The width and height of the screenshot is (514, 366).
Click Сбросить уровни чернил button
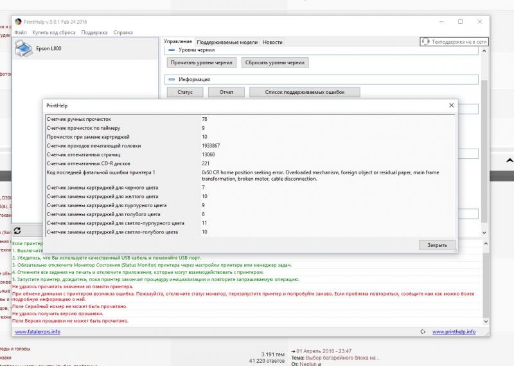[275, 62]
